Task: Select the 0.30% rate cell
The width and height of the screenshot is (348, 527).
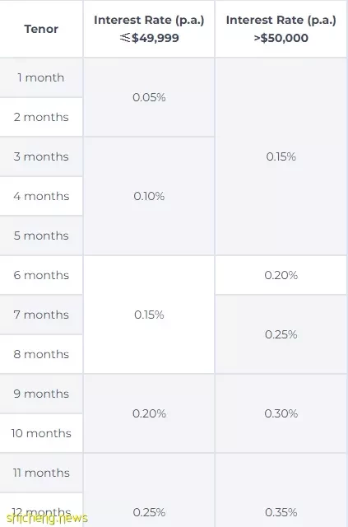Action: tap(281, 413)
